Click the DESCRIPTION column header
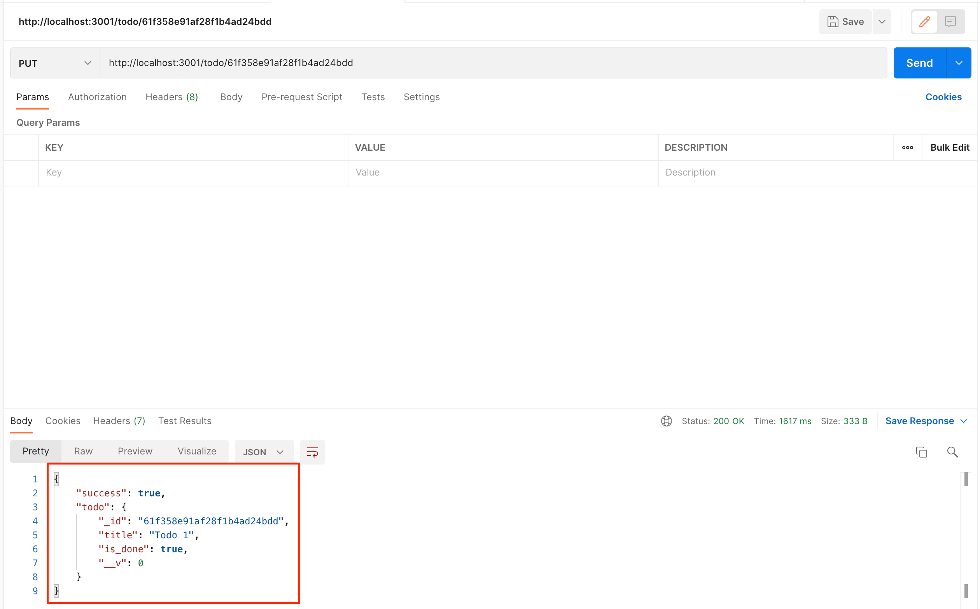Screen dimensions: 980x609 tap(696, 148)
